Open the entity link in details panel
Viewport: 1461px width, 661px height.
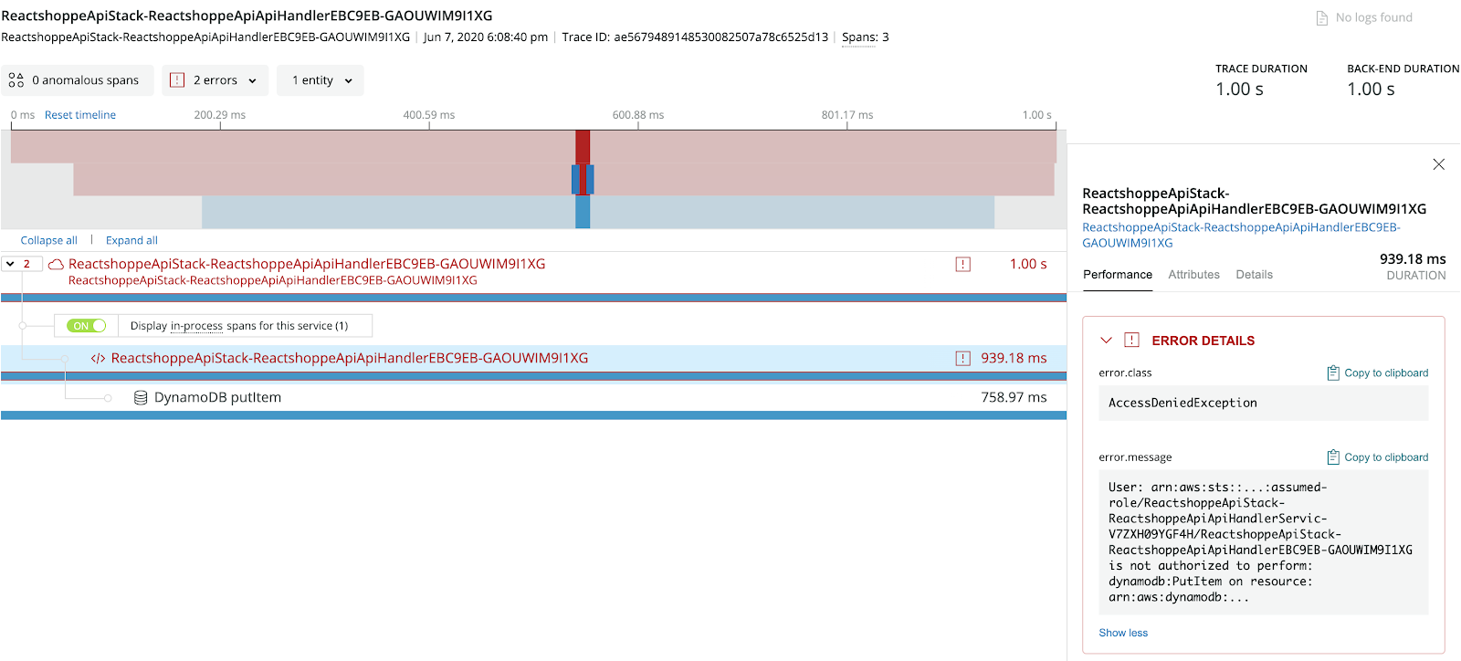pos(1241,236)
